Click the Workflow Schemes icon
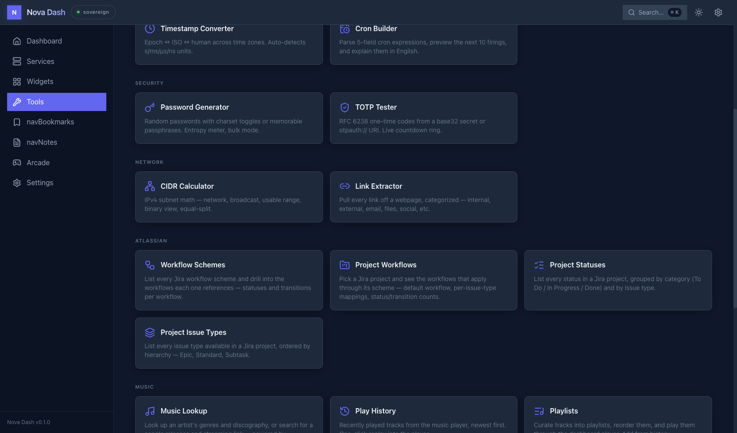The width and height of the screenshot is (737, 433). click(150, 265)
